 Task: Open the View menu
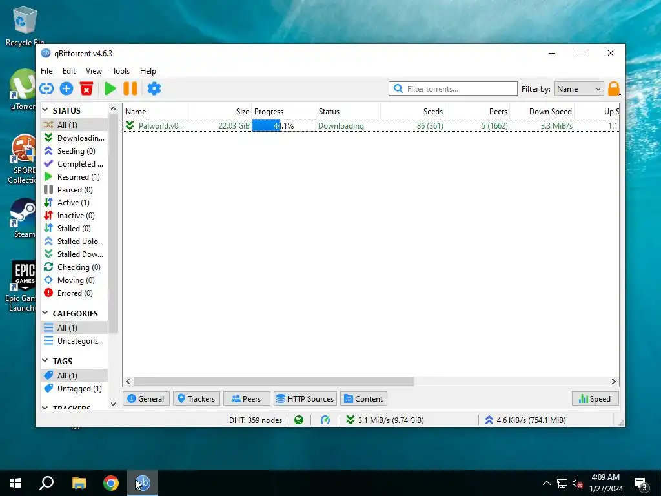pos(94,71)
